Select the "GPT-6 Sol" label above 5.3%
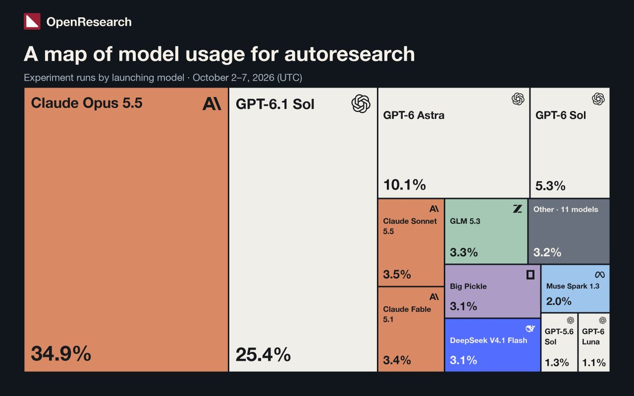This screenshot has width=634, height=396. 561,115
